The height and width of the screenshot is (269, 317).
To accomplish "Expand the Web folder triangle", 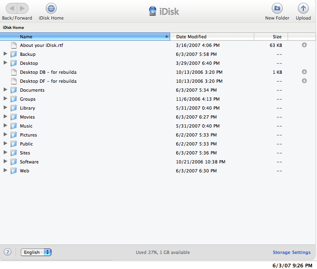I will (x=5, y=170).
